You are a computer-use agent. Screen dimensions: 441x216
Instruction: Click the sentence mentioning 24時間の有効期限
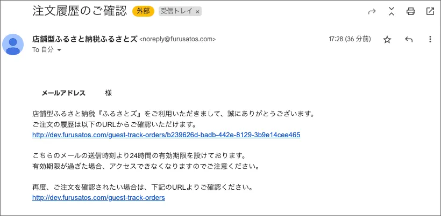pos(139,155)
